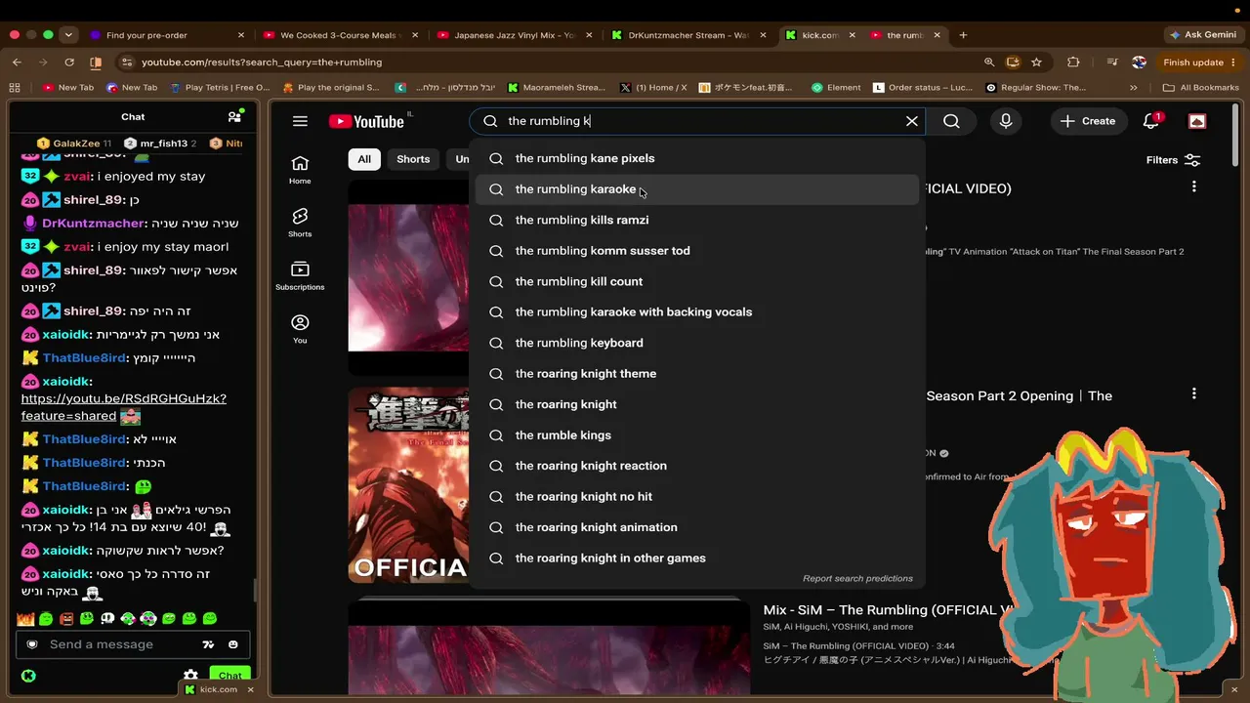
Task: Open the YouTube guide hamburger menu
Action: (x=300, y=121)
